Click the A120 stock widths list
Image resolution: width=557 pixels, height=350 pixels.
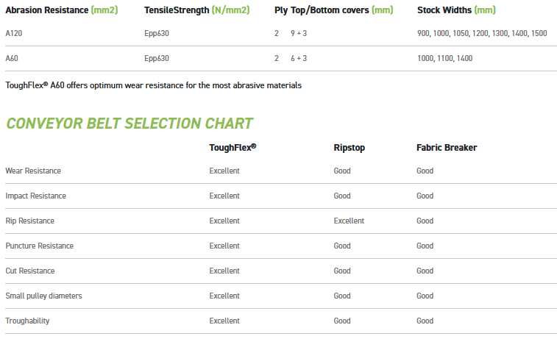[481, 34]
